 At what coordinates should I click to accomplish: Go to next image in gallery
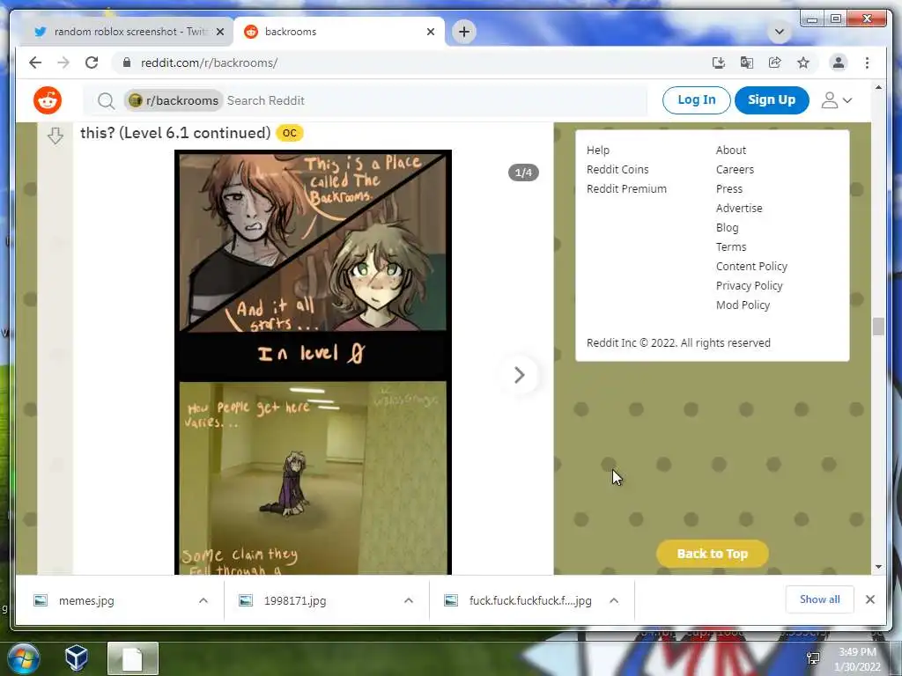[519, 375]
